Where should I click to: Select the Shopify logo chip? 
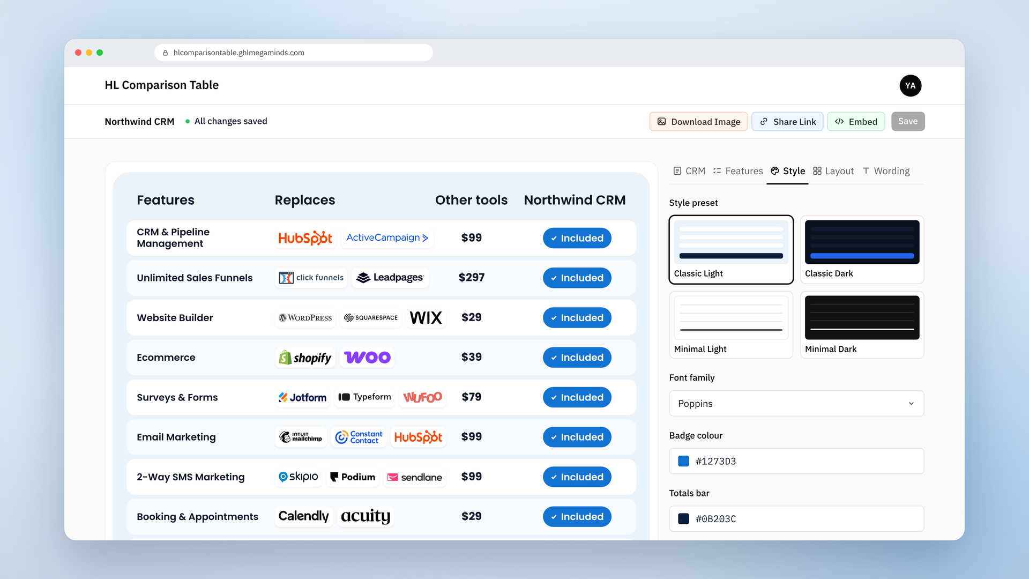coord(305,358)
